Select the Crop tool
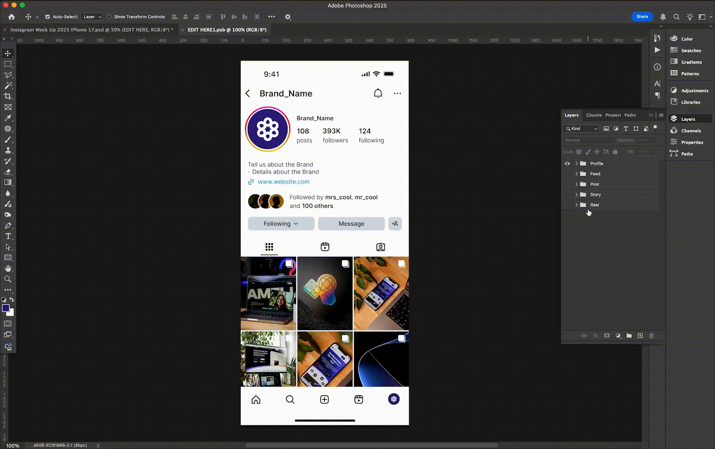Screen dimensions: 715x449 pyautogui.click(x=8, y=97)
